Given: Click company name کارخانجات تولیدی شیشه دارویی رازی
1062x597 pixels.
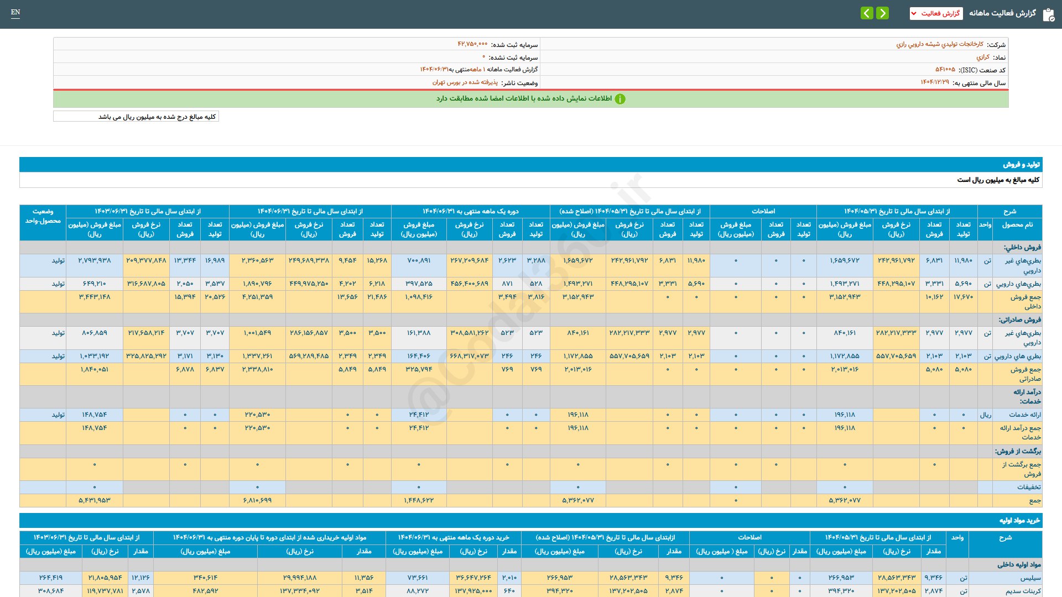Looking at the screenshot, I should tap(939, 44).
